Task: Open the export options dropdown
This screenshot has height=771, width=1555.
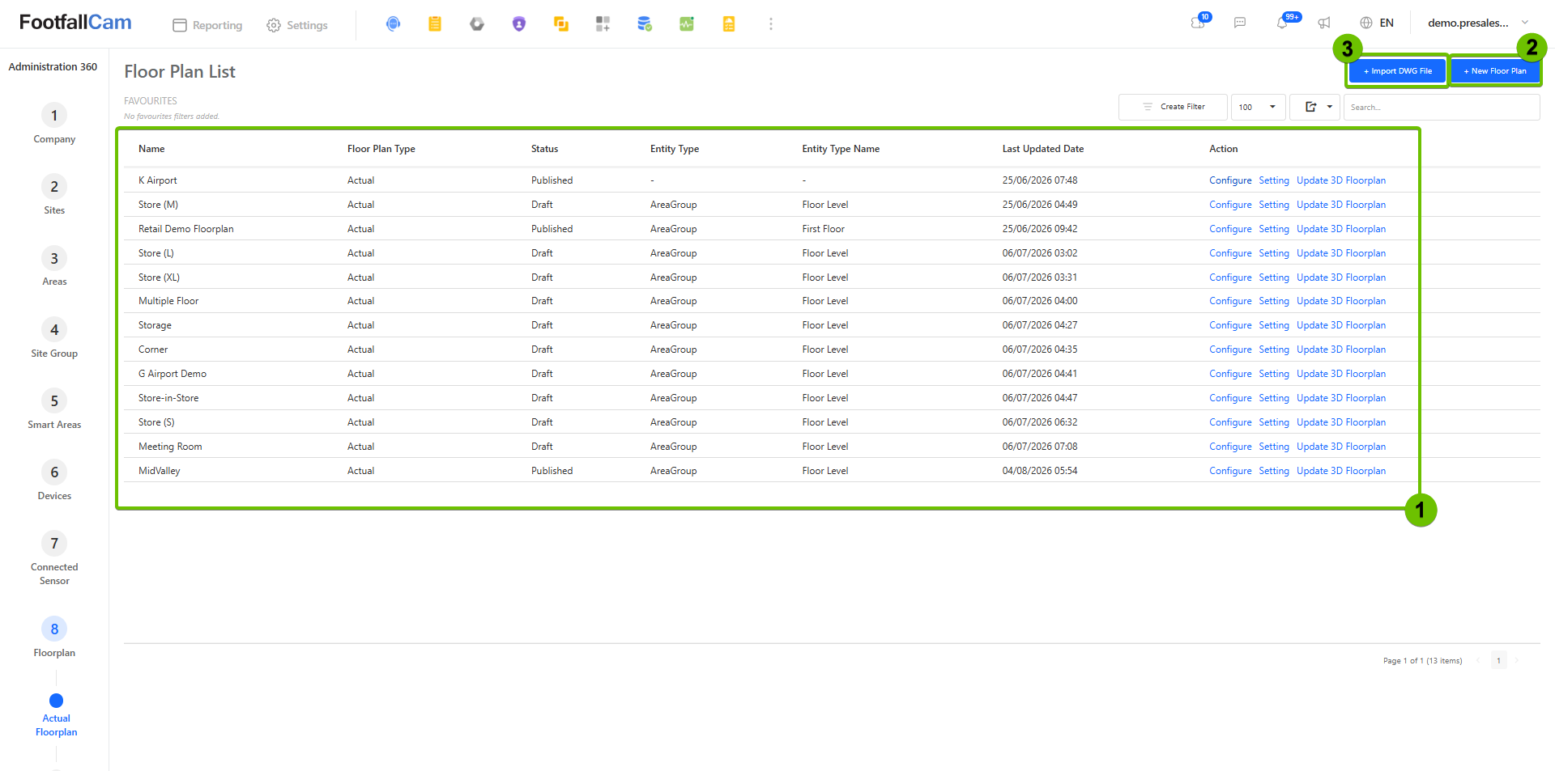Action: pos(1315,107)
